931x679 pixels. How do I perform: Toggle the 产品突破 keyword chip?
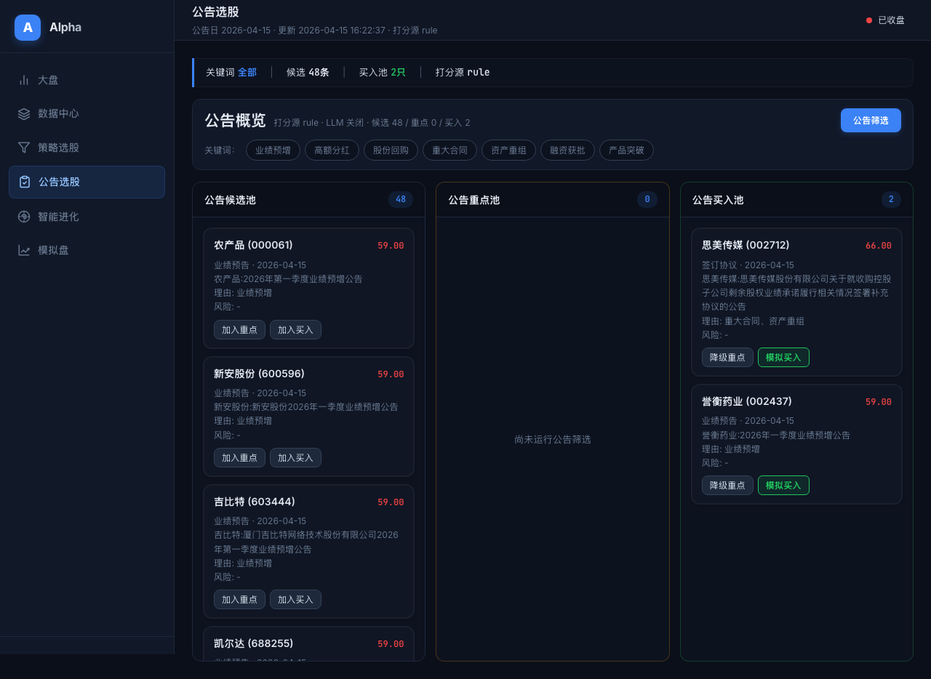click(x=626, y=150)
